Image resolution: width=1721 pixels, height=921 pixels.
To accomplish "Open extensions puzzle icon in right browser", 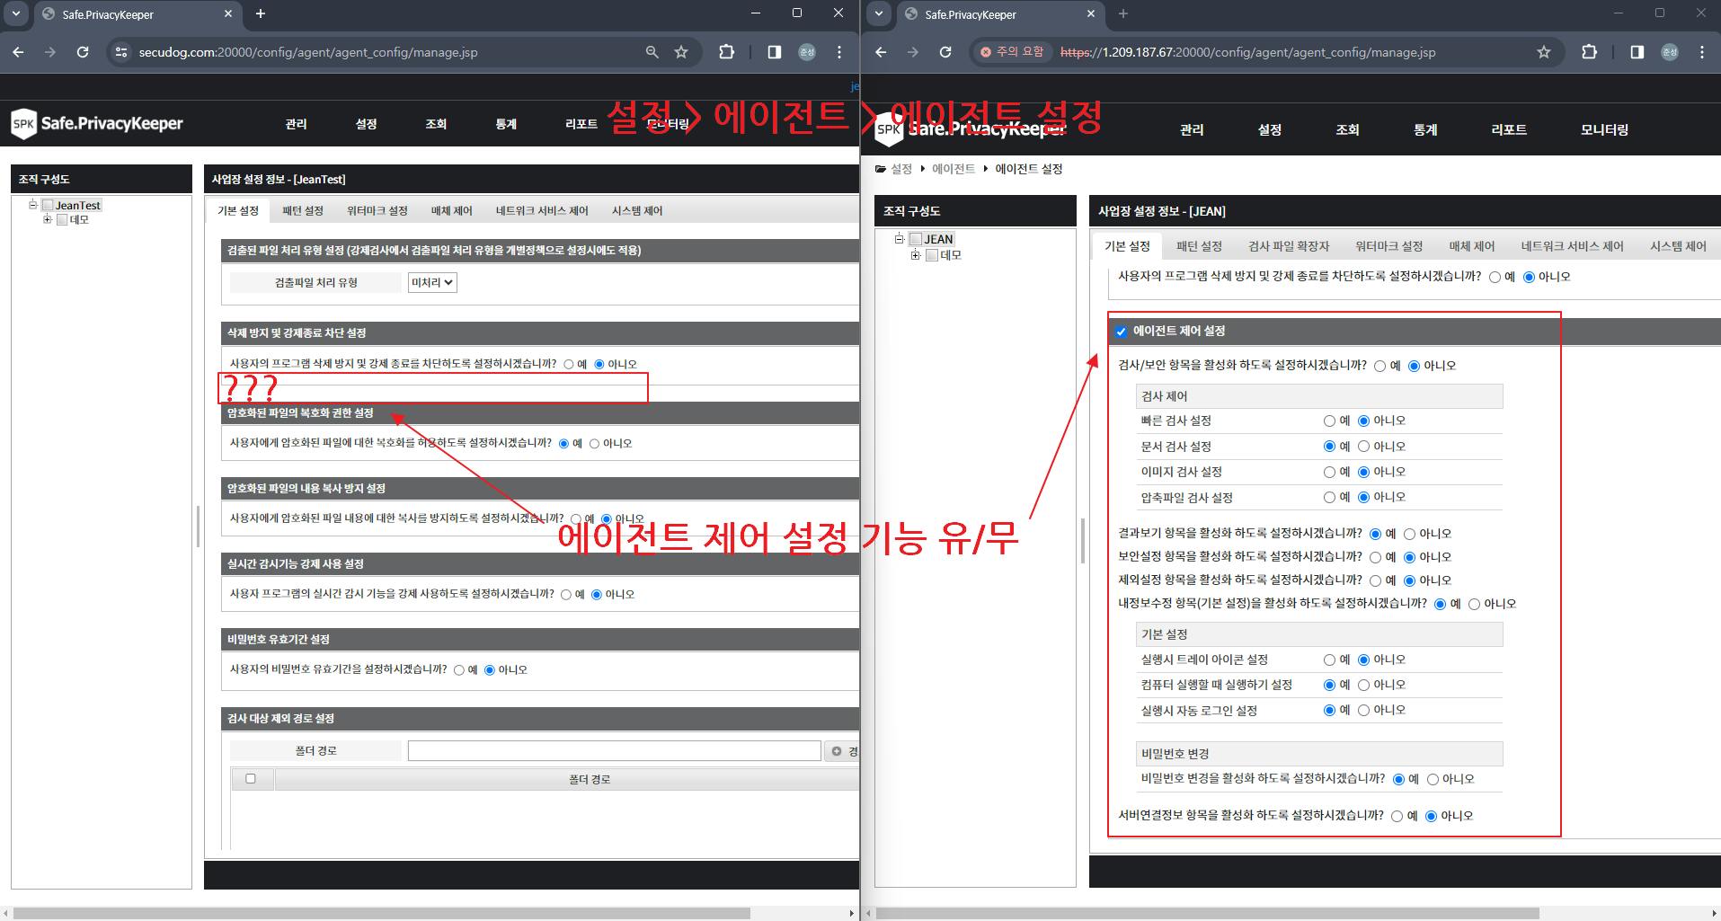I will click(1589, 52).
